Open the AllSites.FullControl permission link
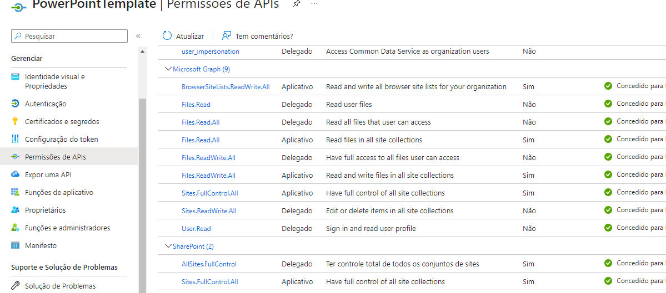 [x=209, y=264]
